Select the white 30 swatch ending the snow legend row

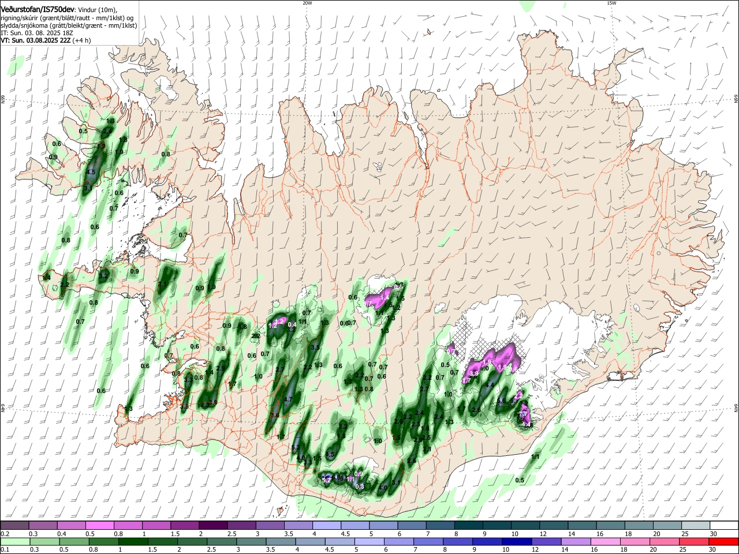[725, 525]
